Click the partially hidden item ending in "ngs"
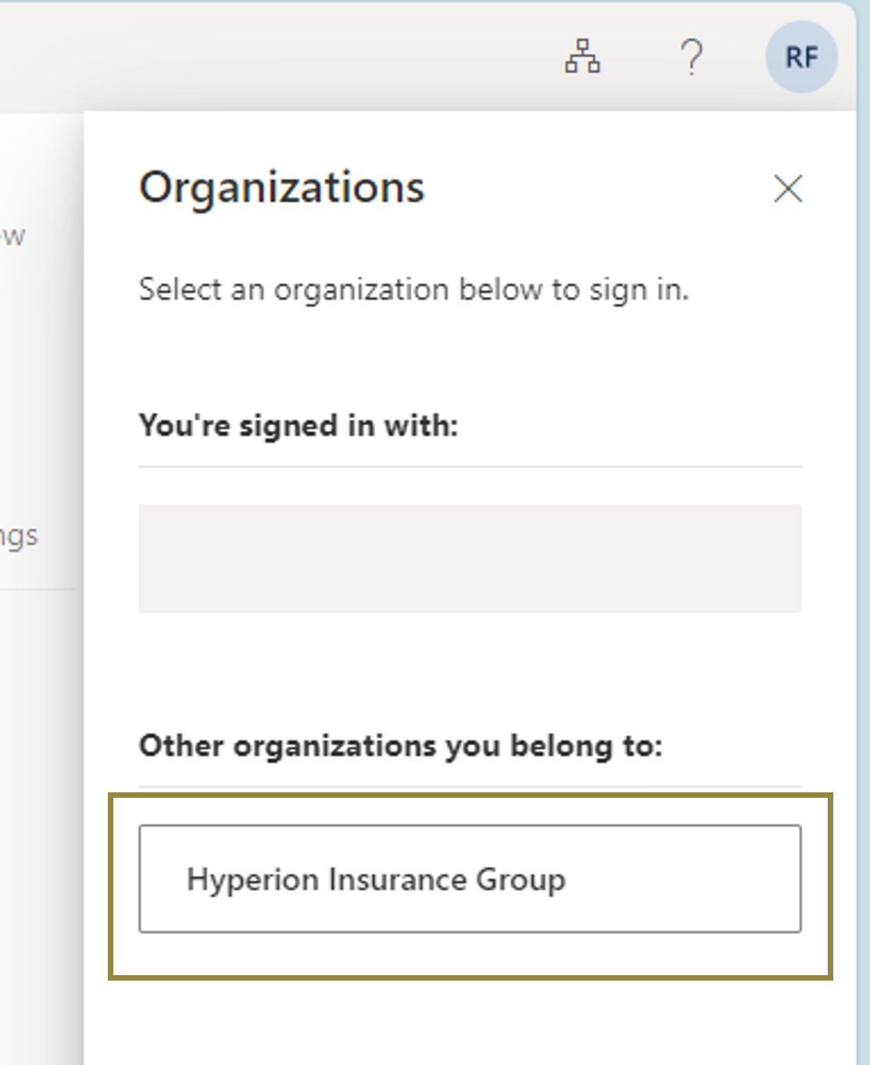This screenshot has height=1065, width=870. [x=19, y=537]
